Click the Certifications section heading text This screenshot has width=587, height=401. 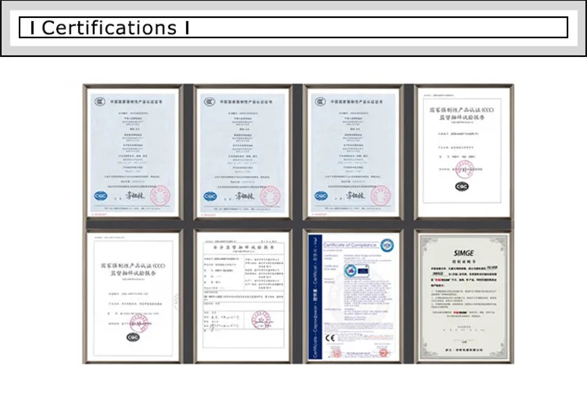click(x=109, y=28)
